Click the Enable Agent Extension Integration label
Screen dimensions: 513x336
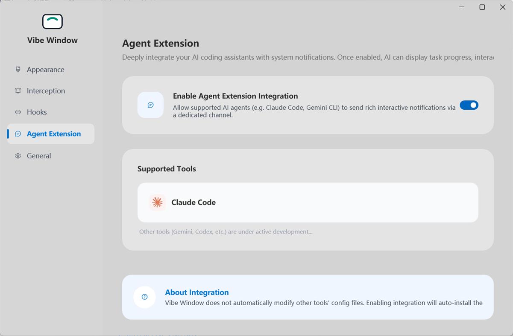pyautogui.click(x=235, y=96)
